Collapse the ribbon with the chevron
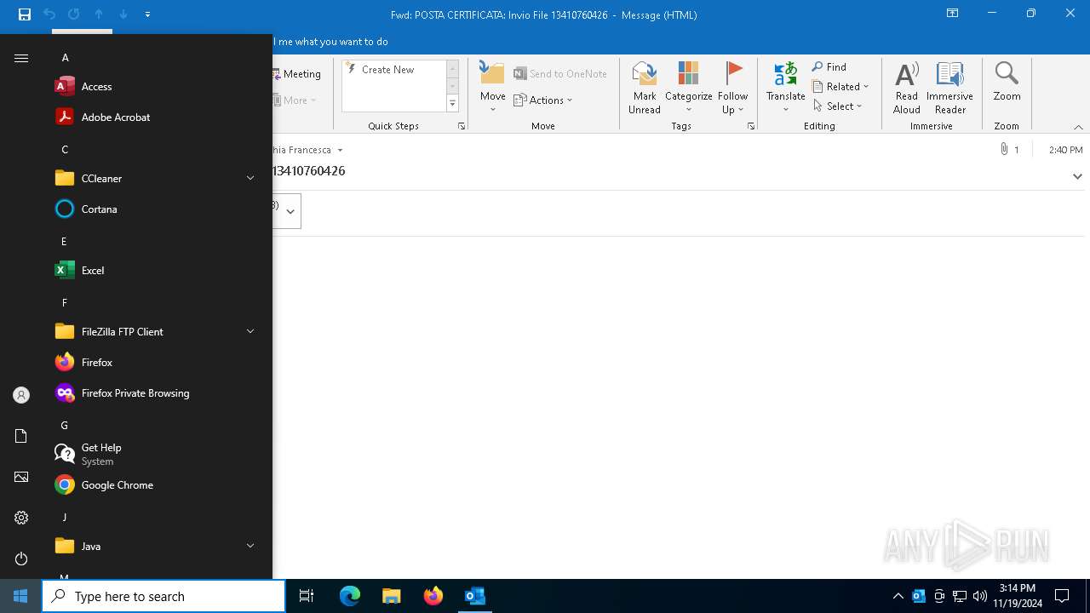1090x613 pixels. [x=1078, y=127]
